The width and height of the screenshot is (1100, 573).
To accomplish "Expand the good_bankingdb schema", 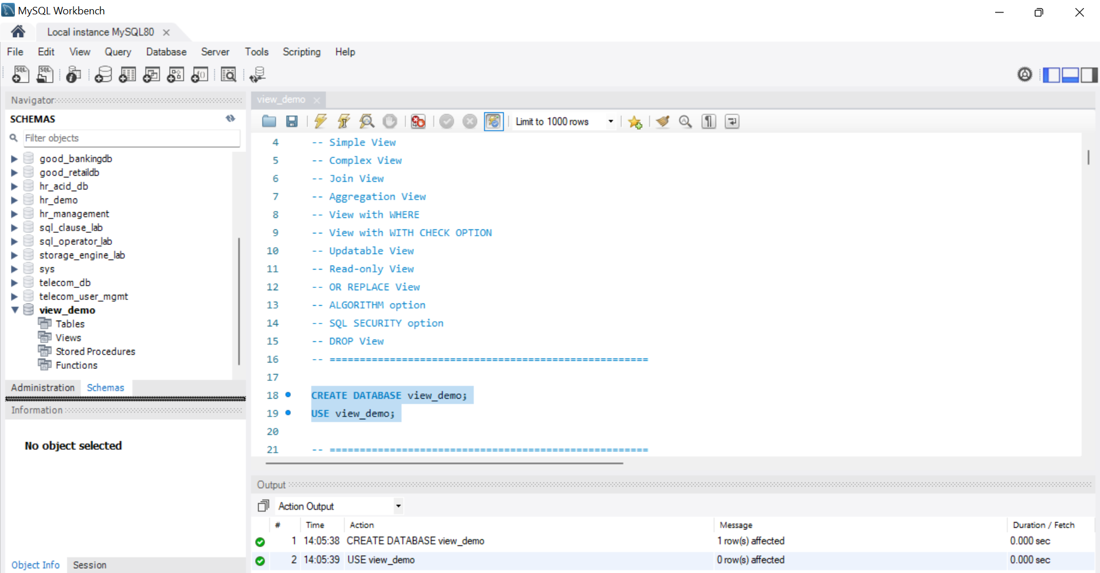I will pyautogui.click(x=14, y=159).
